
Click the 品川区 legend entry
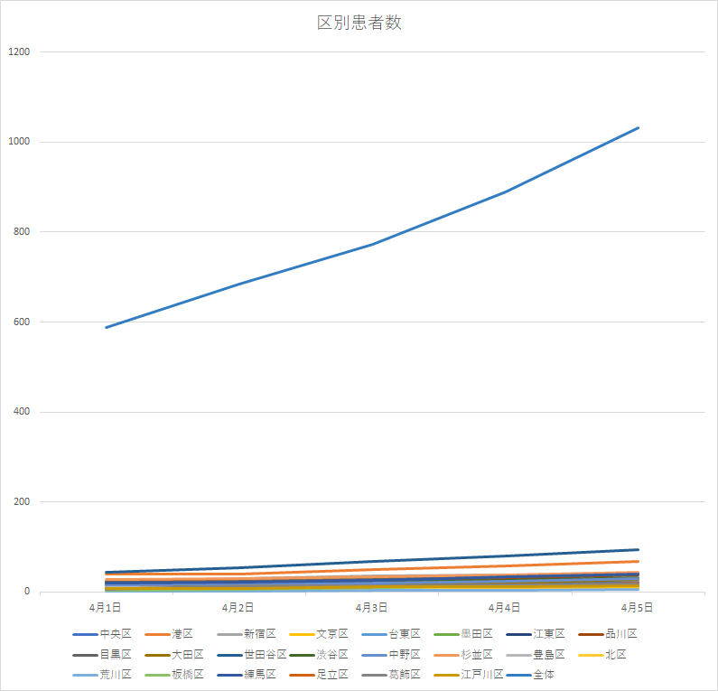[x=608, y=634]
